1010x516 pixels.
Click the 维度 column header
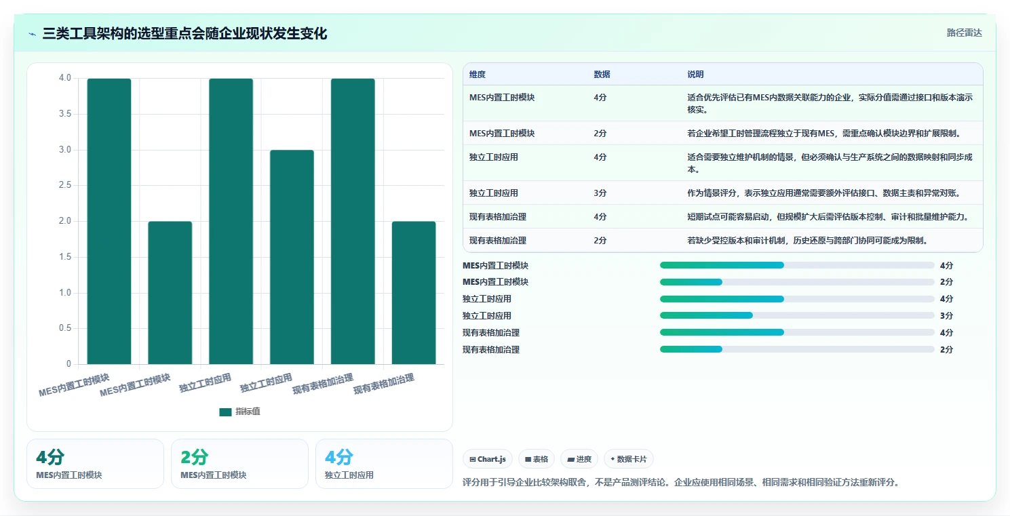coord(478,75)
